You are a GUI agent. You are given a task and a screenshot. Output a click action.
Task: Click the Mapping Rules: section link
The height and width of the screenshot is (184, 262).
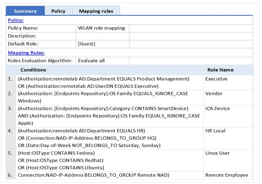point(26,53)
